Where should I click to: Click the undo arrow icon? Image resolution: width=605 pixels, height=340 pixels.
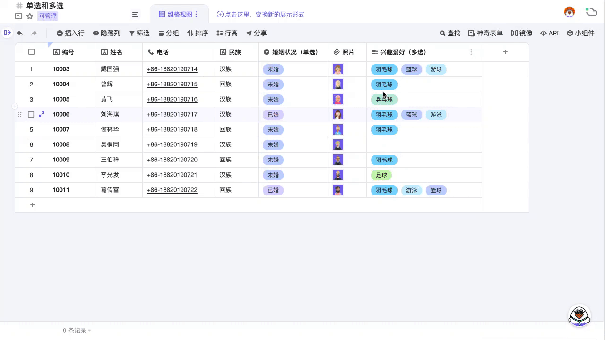(x=19, y=33)
